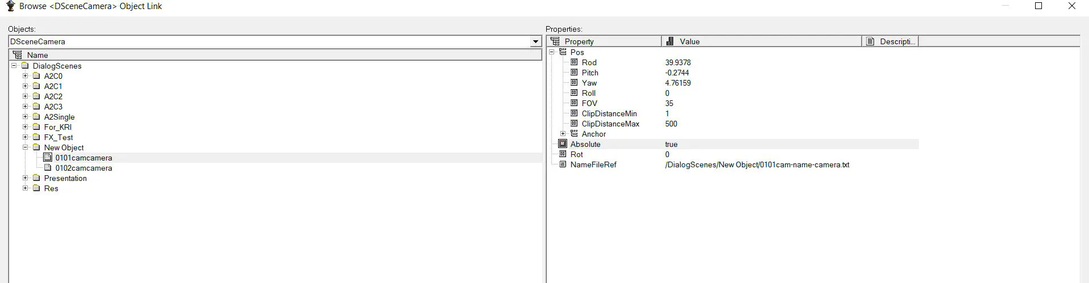Image resolution: width=1089 pixels, height=283 pixels.
Task: Select the 0102camcamera tree item
Action: (x=84, y=168)
